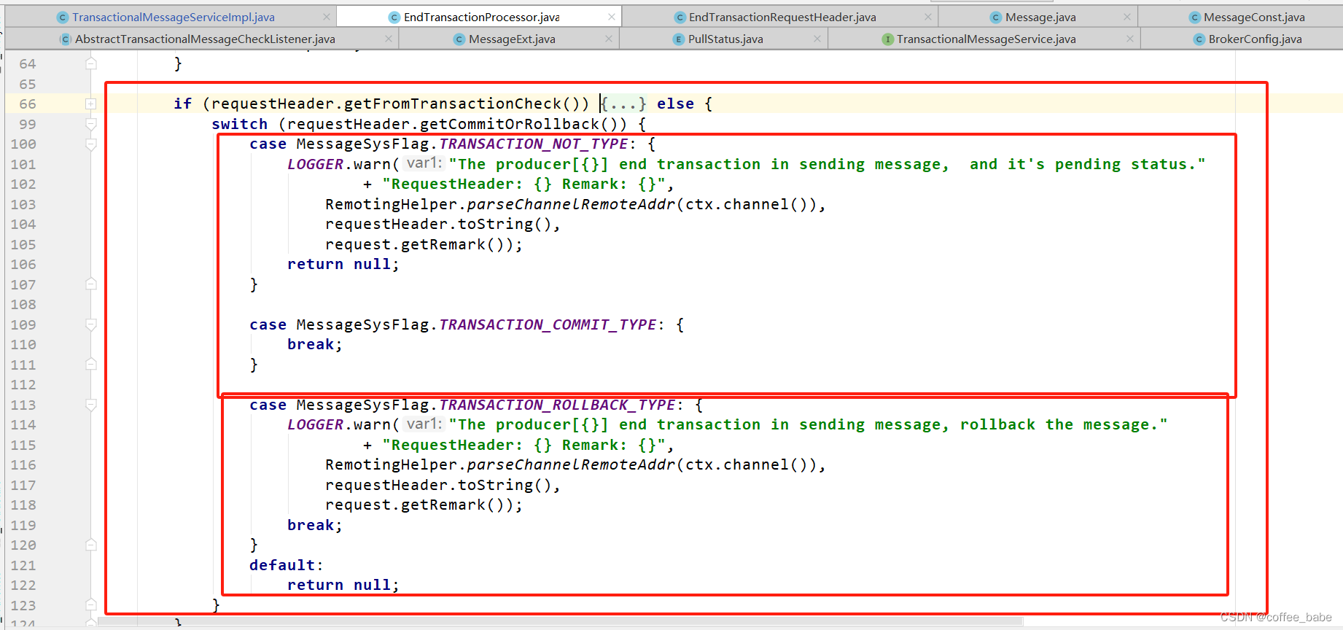Viewport: 1343px width, 630px height.
Task: Click parseChannelRemoteAddr on line 103
Action: (571, 204)
